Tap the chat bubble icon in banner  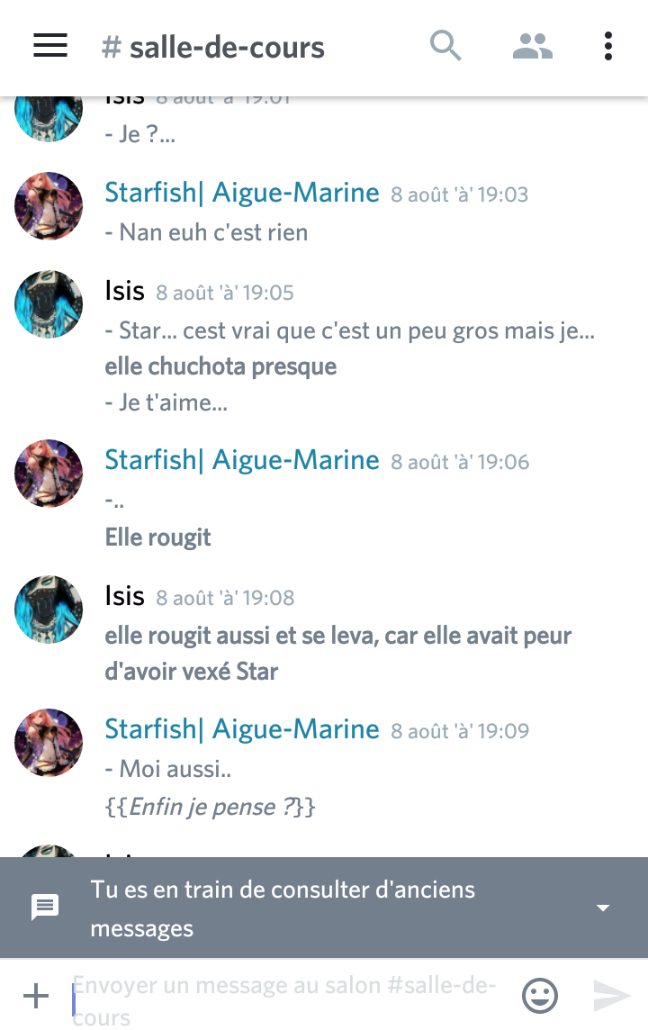[45, 908]
